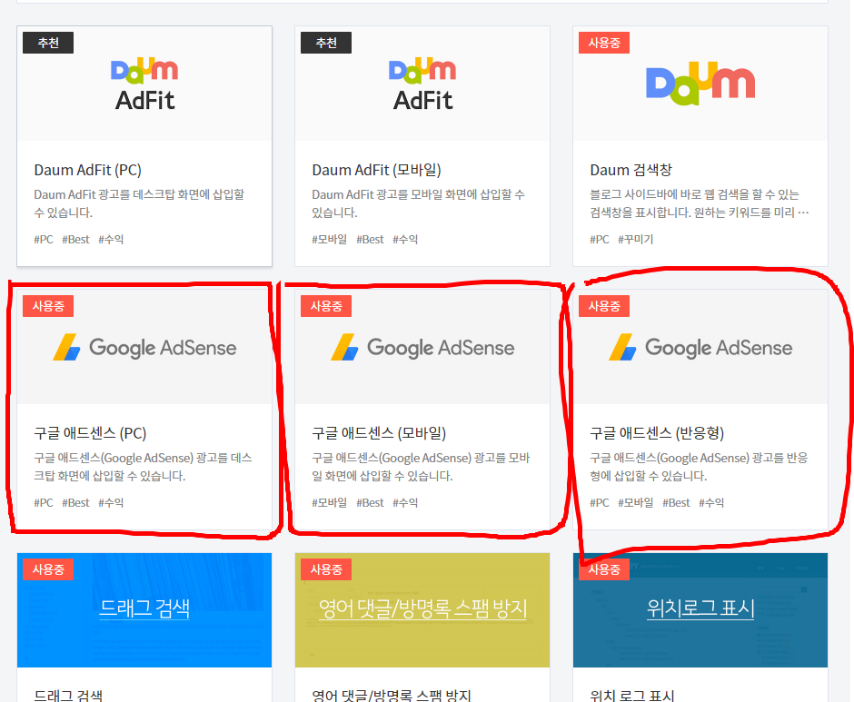This screenshot has width=854, height=702.
Task: Click 사용중 badge on 구글 애드센스 (PC) card
Action: [x=48, y=306]
